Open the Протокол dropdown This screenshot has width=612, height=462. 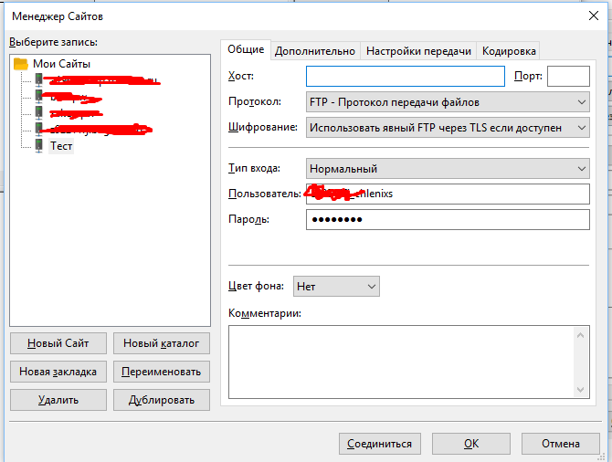(448, 102)
